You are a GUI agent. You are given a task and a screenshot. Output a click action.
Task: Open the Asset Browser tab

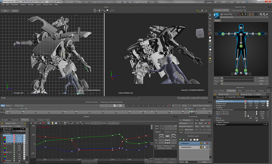[x=250, y=91]
